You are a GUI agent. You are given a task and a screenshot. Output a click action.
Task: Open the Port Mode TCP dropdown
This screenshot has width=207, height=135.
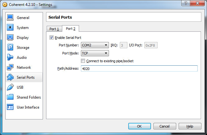[x=95, y=53]
